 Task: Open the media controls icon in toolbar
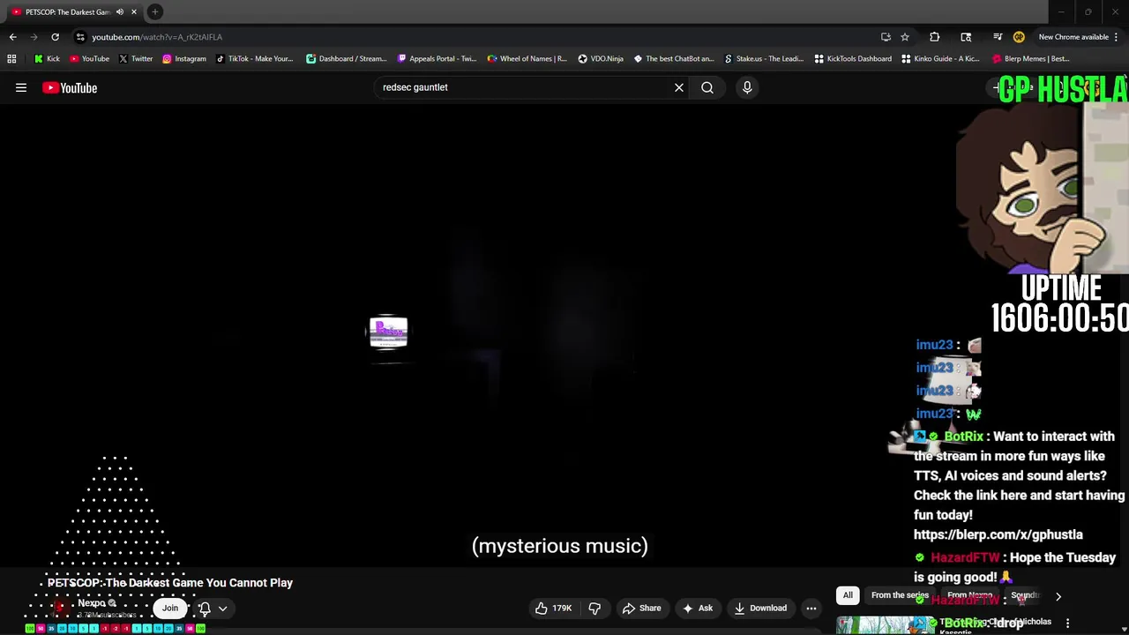998,37
